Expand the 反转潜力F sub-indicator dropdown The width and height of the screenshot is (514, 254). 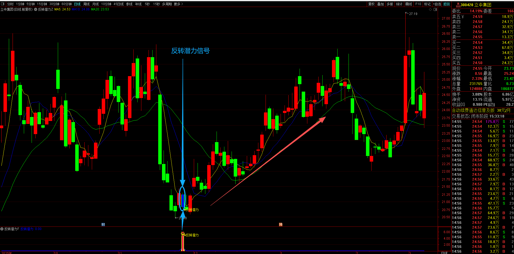[x=2, y=229]
